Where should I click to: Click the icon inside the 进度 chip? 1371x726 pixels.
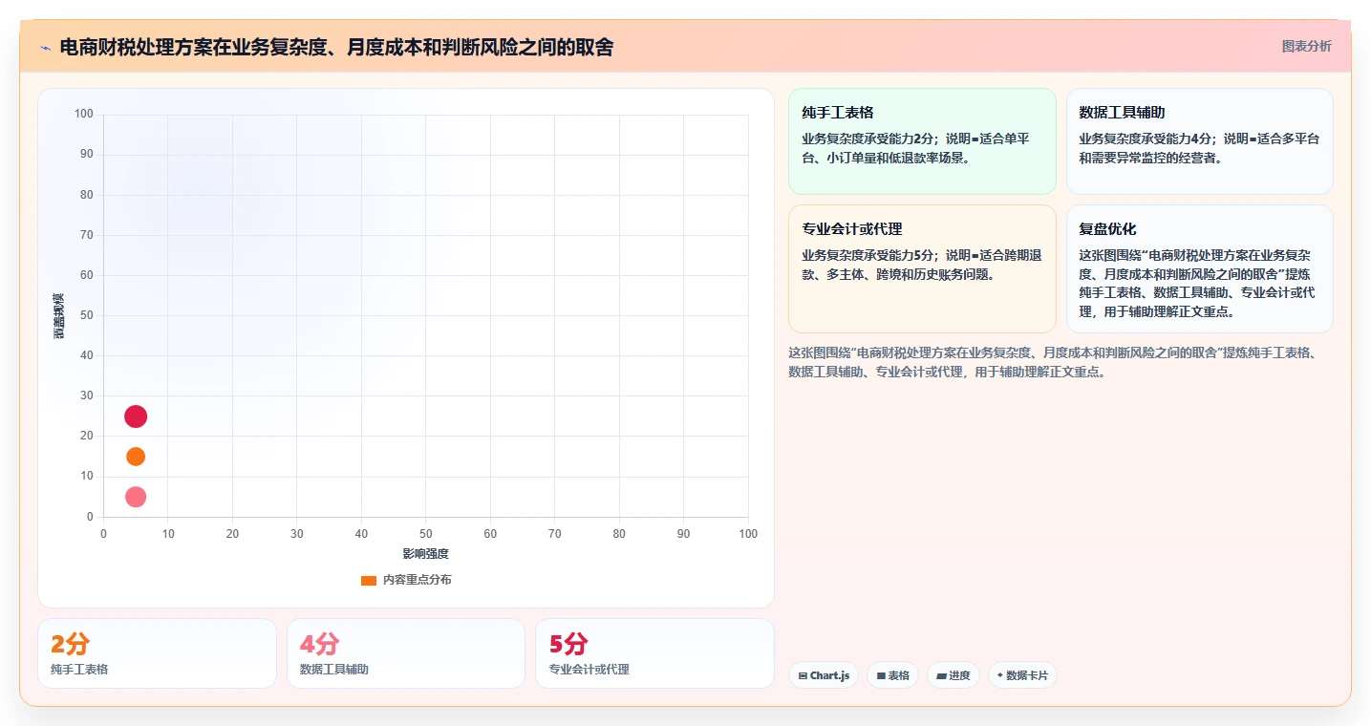(x=941, y=675)
